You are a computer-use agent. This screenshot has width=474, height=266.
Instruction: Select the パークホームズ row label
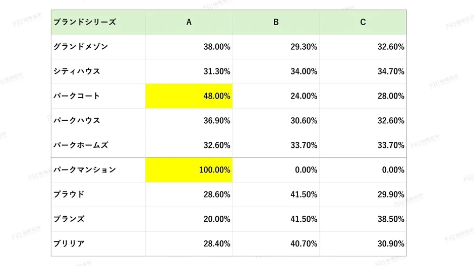(81, 145)
